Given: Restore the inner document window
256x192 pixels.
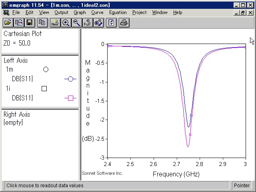Looking at the screenshot, I should pos(243,12).
